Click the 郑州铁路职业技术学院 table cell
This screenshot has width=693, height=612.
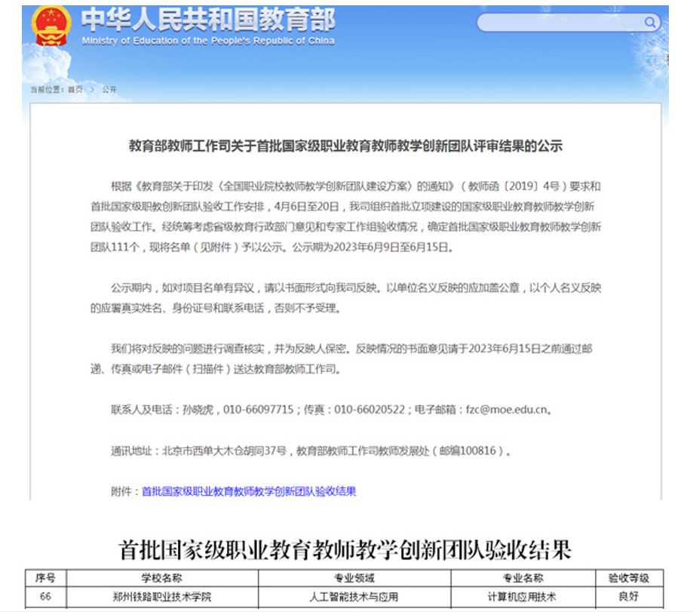pos(162,596)
